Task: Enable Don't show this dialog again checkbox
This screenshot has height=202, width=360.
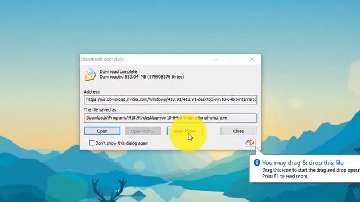Action: click(x=92, y=143)
